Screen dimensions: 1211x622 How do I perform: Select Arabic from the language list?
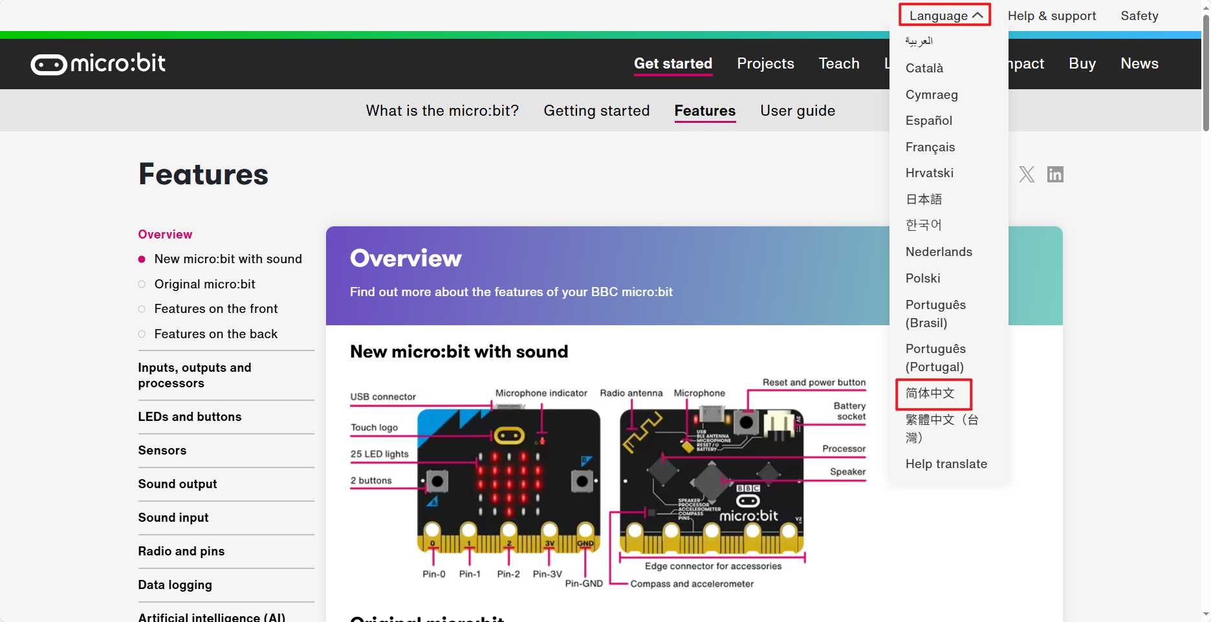[919, 41]
